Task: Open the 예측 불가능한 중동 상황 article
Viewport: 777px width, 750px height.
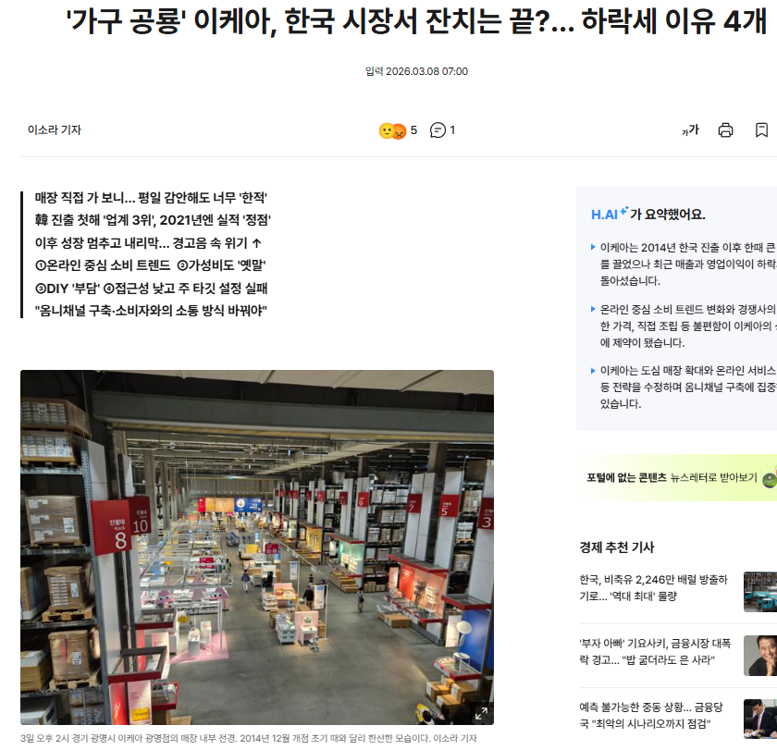Action: (x=650, y=716)
